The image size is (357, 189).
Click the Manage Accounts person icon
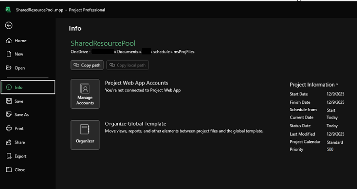pos(85,88)
